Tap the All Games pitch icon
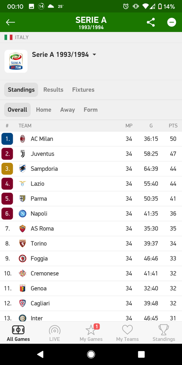 point(18,330)
